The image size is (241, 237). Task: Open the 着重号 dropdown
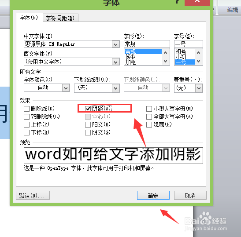[199, 88]
